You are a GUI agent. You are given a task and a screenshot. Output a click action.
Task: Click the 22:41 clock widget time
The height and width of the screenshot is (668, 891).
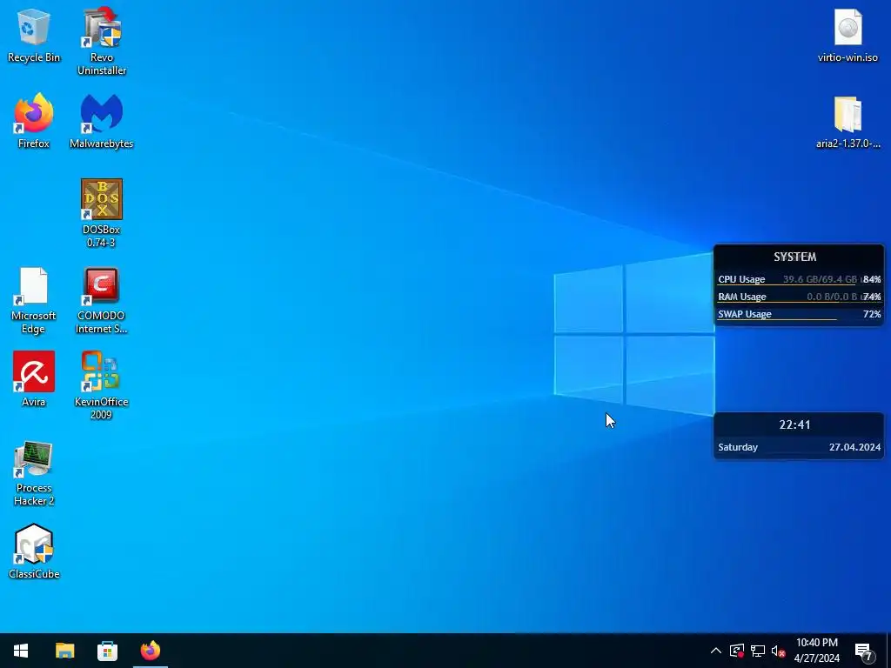(x=794, y=424)
